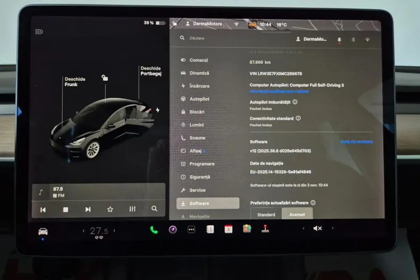Increase cabin temperature with right arrow
This screenshot has width=420, height=280.
tap(114, 231)
